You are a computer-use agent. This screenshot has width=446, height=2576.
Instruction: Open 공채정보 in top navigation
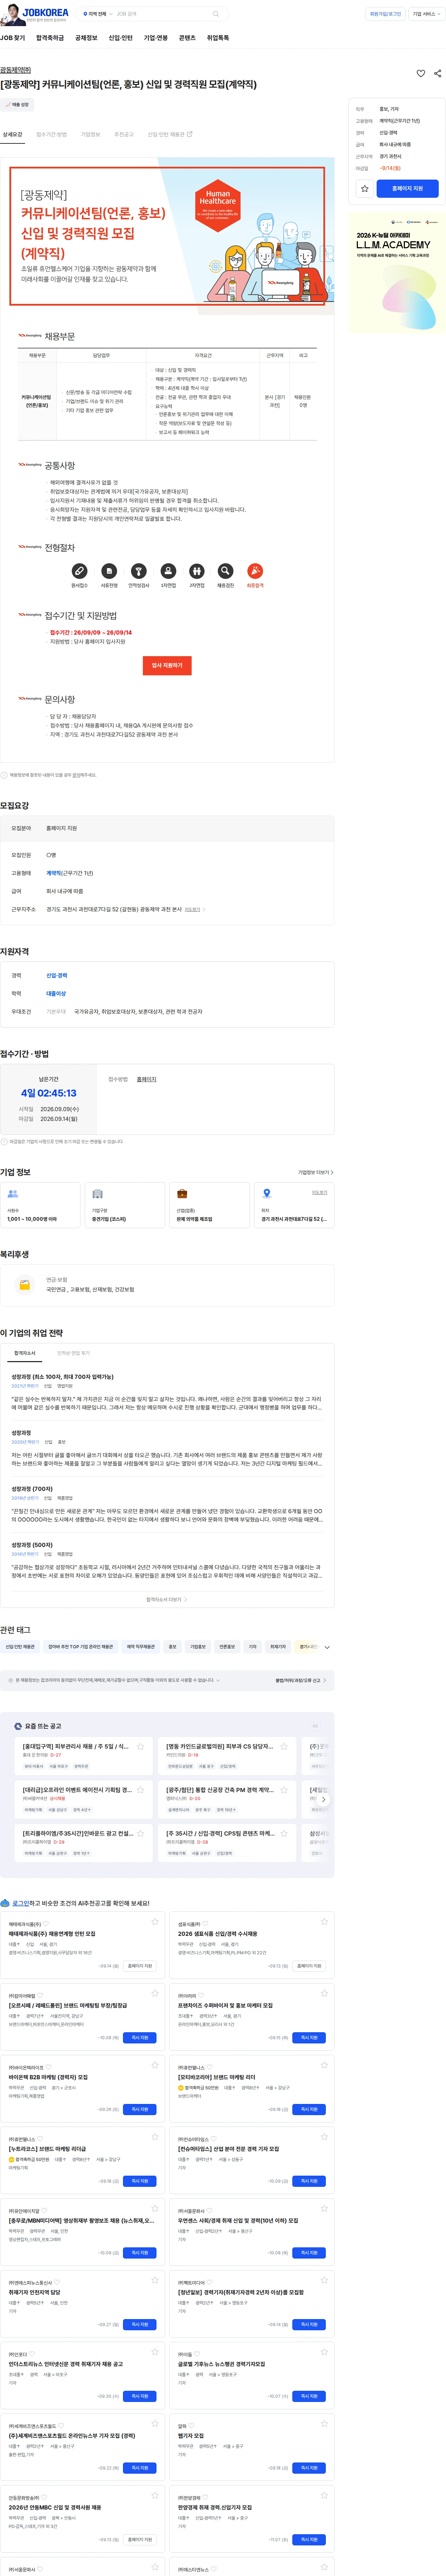[86, 38]
